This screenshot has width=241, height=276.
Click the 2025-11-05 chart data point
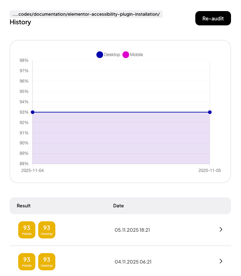(210, 112)
